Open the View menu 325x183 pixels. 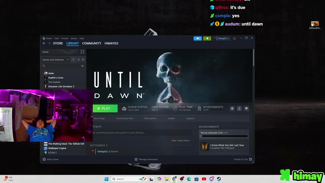tap(57, 38)
